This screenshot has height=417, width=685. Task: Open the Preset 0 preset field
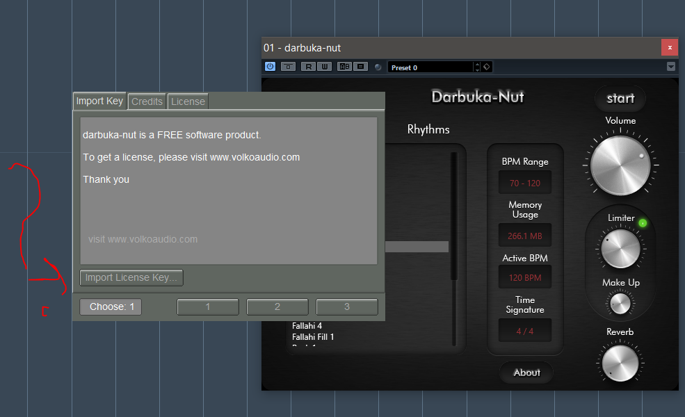430,67
